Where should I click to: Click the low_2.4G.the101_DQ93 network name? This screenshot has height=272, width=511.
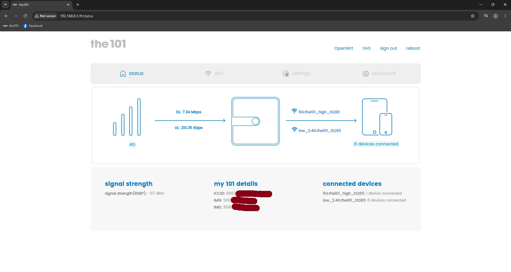coord(320,131)
